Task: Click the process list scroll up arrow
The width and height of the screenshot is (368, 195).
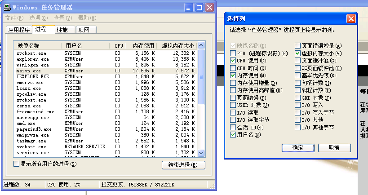Action: click(201, 45)
